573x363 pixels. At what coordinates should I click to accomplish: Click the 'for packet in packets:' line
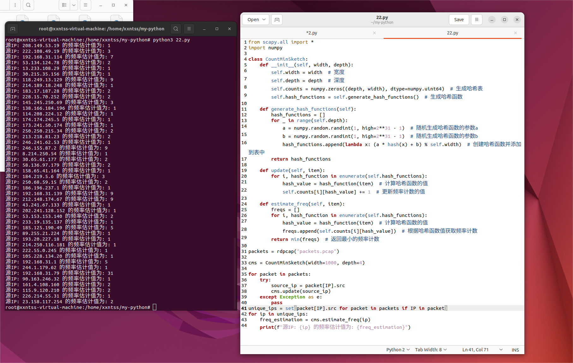tap(279, 274)
